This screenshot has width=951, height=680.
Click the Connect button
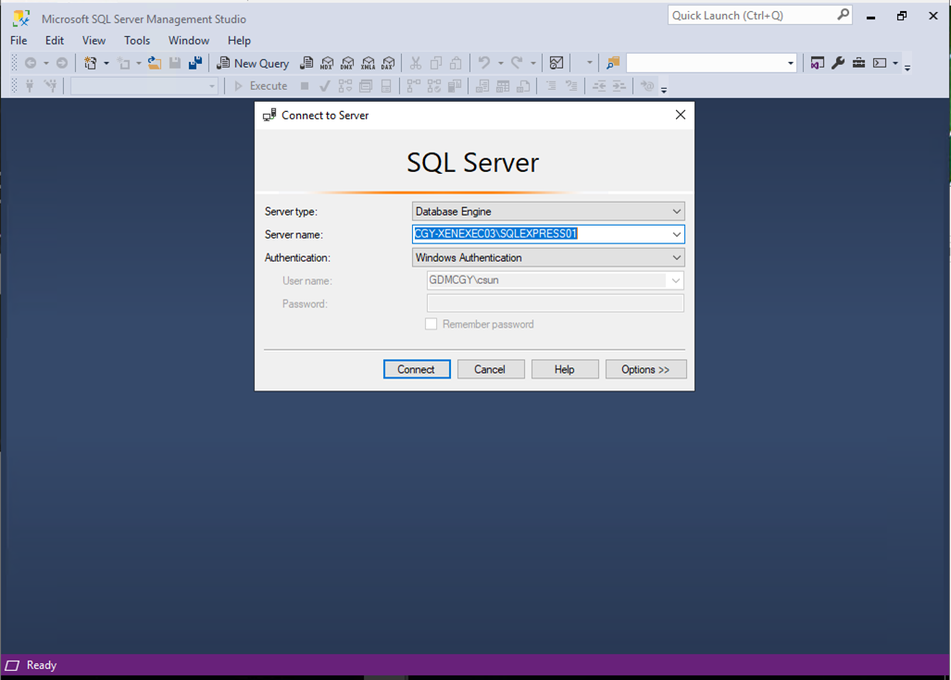[417, 369]
